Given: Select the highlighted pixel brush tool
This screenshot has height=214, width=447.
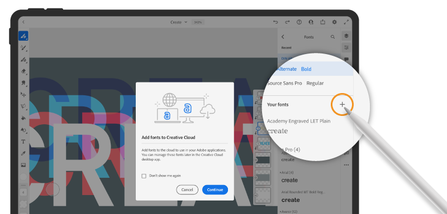Looking at the screenshot, I should [x=23, y=36].
